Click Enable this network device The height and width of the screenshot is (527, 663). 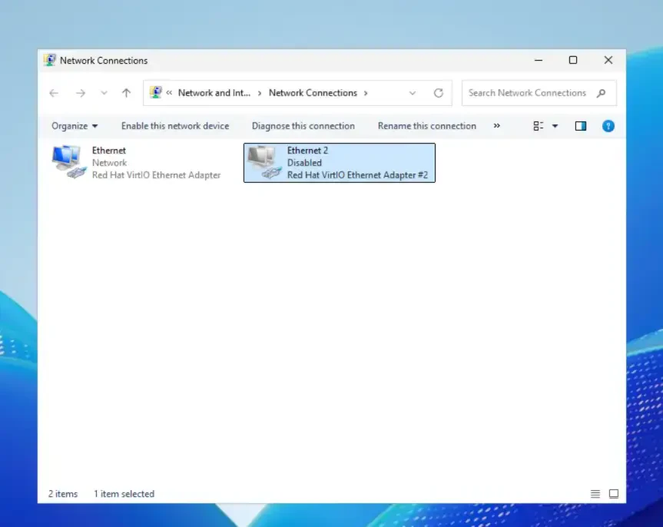click(x=175, y=126)
